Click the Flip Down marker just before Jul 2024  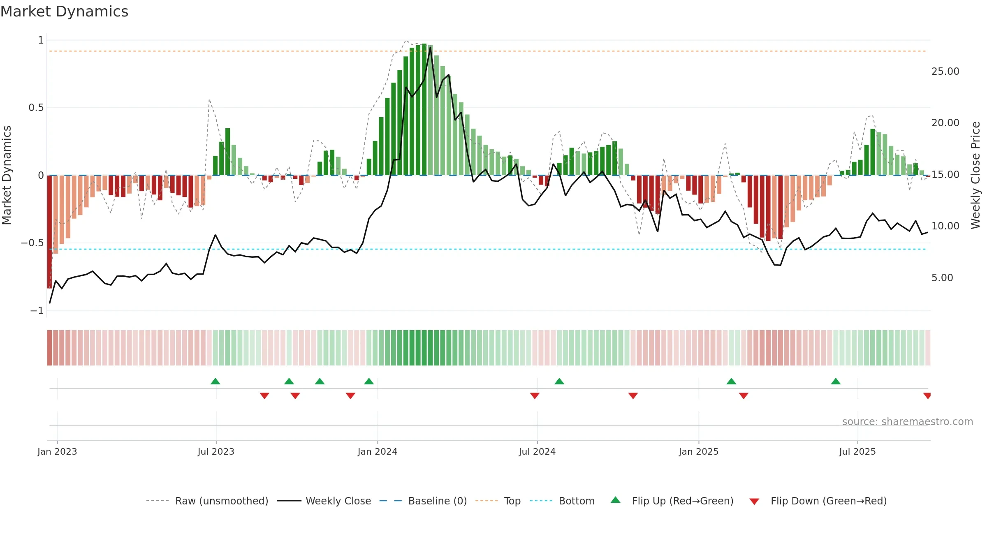(x=535, y=395)
